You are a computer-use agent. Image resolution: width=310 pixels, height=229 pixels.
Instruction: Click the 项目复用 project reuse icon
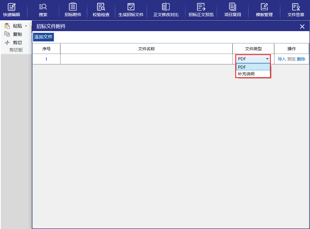pyautogui.click(x=232, y=10)
